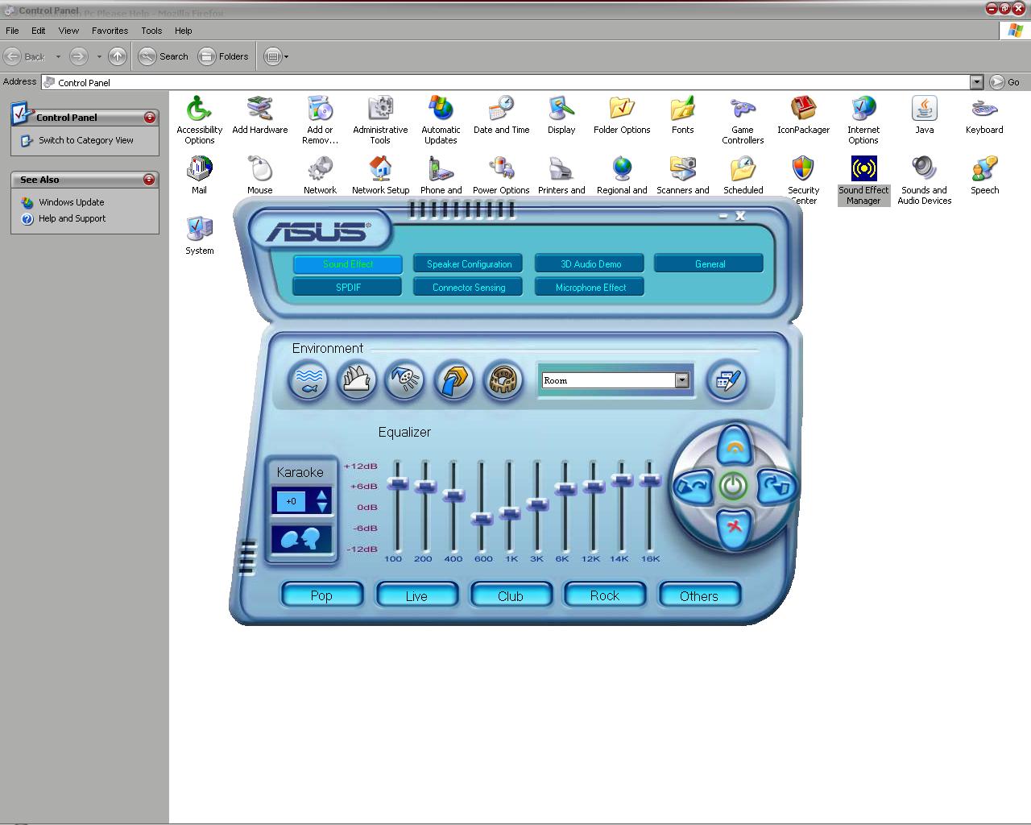Click the red X reset button on the pad
The image size is (1031, 825).
click(x=733, y=529)
